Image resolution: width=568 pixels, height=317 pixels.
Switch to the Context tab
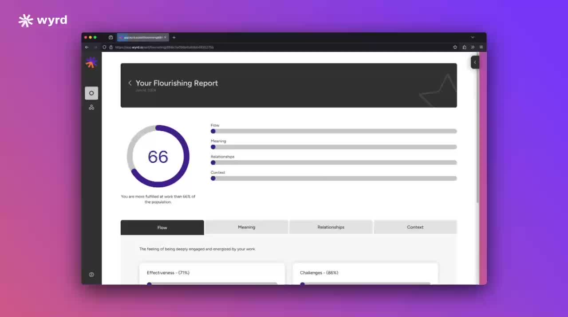pyautogui.click(x=415, y=227)
